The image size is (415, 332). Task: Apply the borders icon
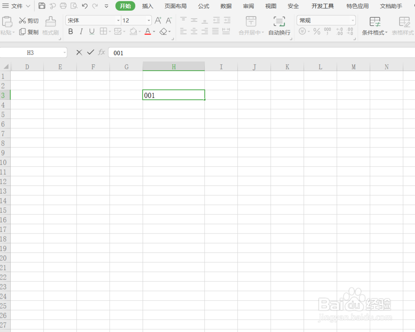pos(103,32)
